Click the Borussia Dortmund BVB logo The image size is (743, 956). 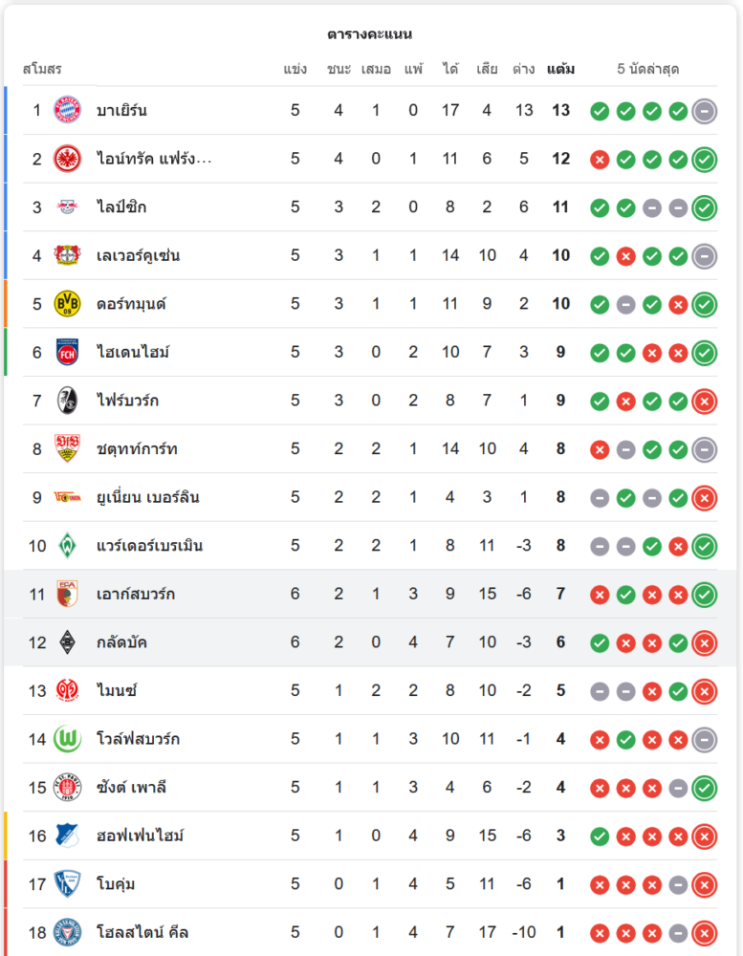click(67, 304)
